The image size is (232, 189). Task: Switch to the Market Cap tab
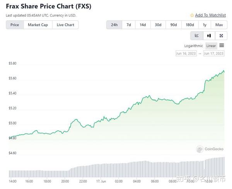38,25
